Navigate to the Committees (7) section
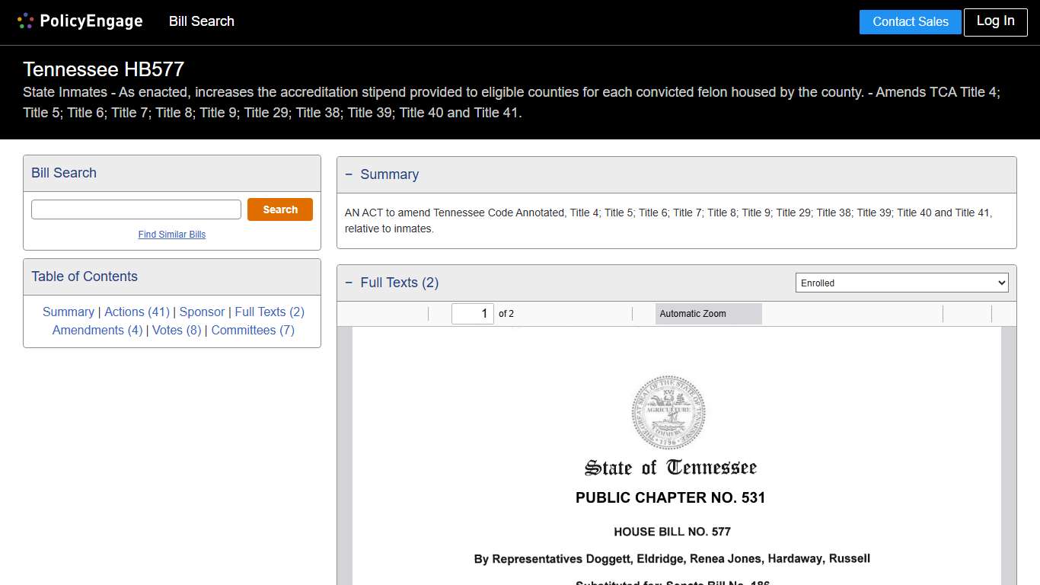 [253, 330]
